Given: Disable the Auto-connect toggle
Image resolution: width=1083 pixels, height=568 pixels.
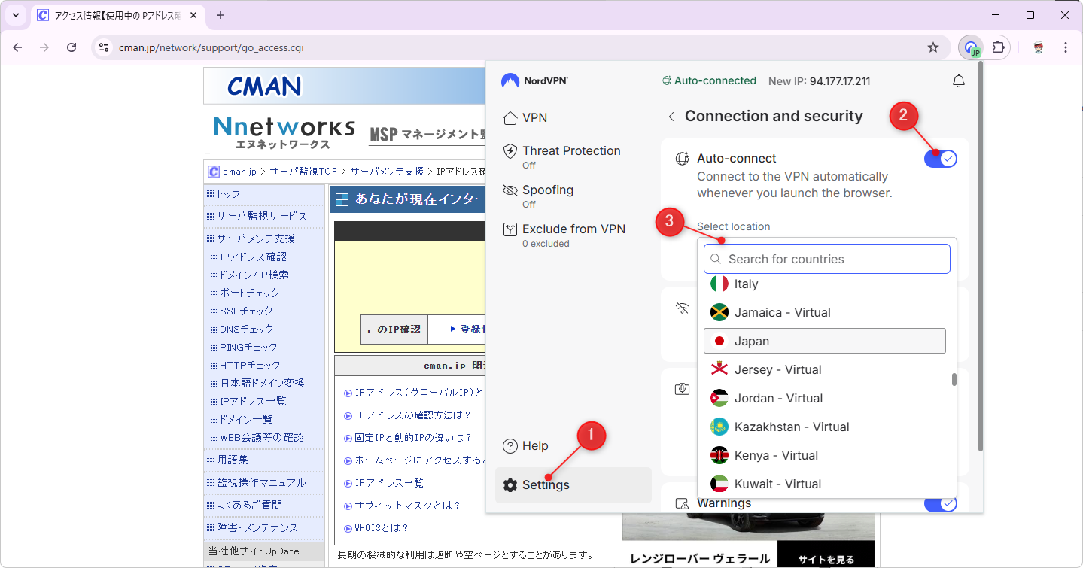Looking at the screenshot, I should point(940,159).
